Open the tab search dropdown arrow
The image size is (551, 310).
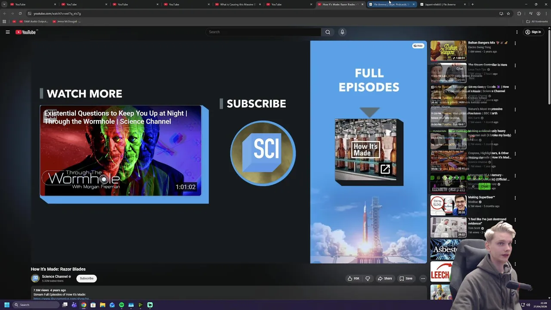coord(4,4)
